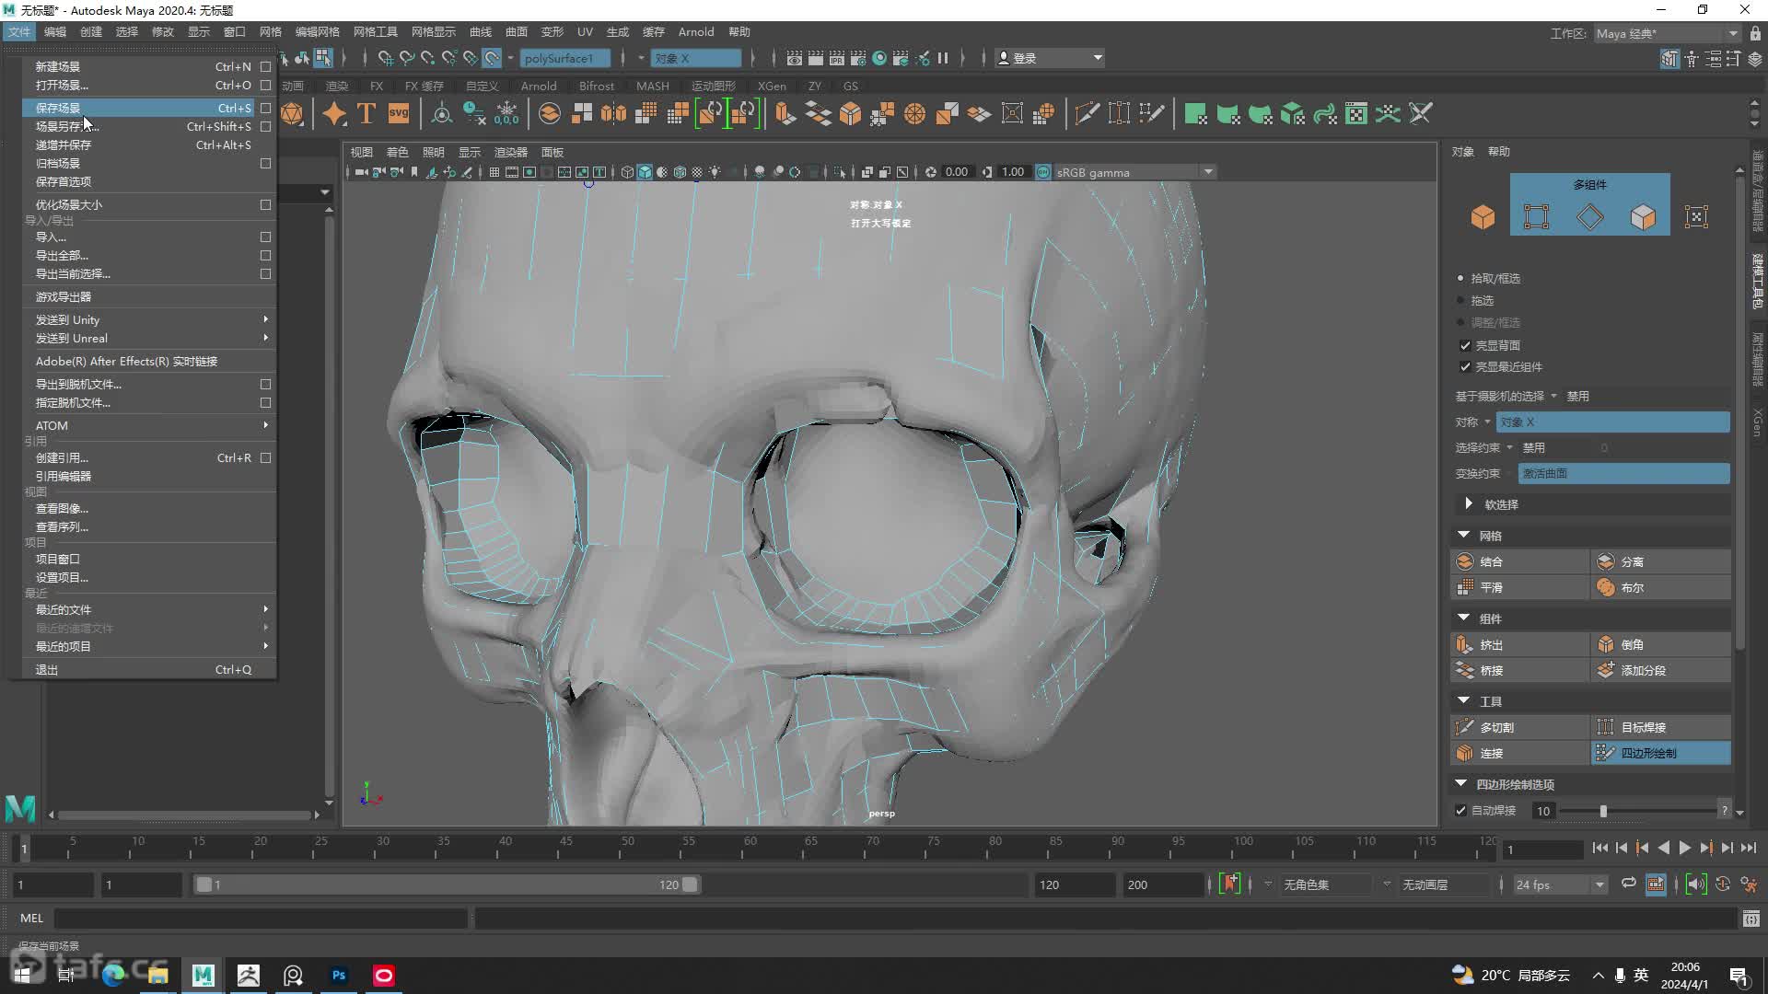Collapse the 网格 section
Image resolution: width=1768 pixels, height=994 pixels.
(1463, 535)
